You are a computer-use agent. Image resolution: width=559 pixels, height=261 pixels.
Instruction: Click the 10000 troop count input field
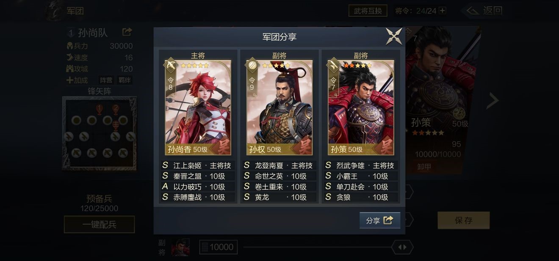218,247
